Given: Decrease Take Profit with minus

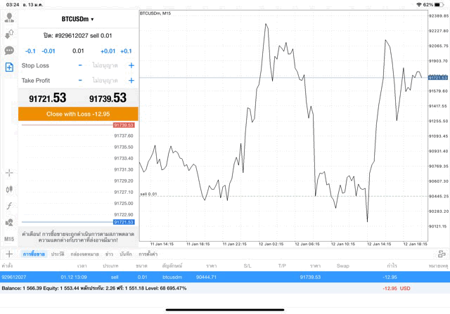Looking at the screenshot, I should [x=80, y=80].
